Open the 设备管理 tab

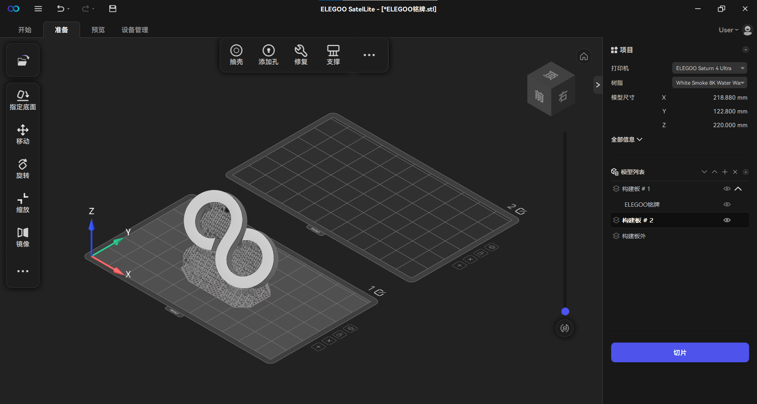click(135, 30)
